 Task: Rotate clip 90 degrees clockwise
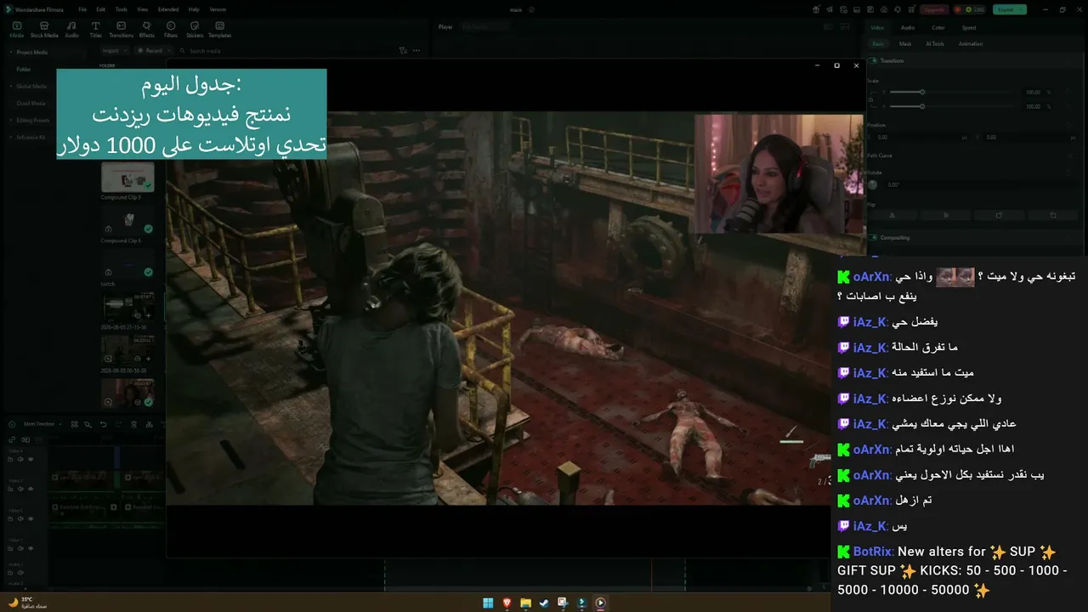(1000, 215)
